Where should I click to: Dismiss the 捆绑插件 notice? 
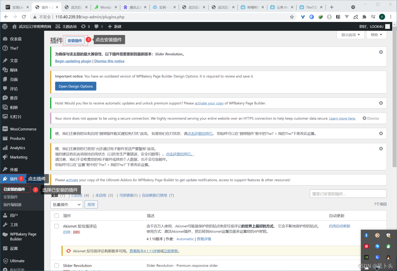(x=381, y=134)
